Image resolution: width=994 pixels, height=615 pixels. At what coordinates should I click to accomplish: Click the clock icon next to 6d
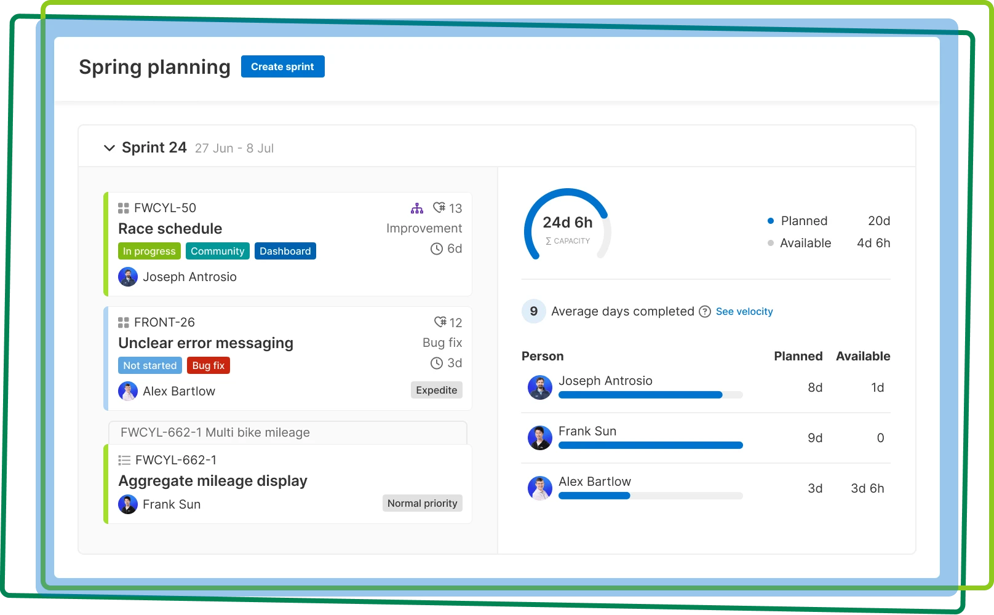tap(437, 248)
